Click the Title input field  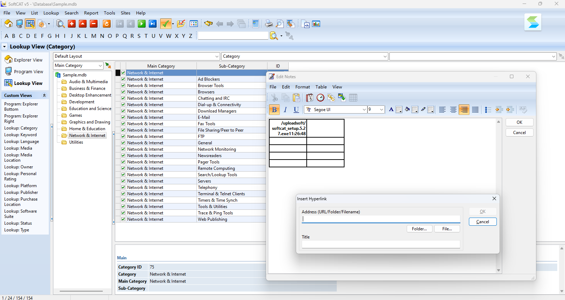point(381,244)
